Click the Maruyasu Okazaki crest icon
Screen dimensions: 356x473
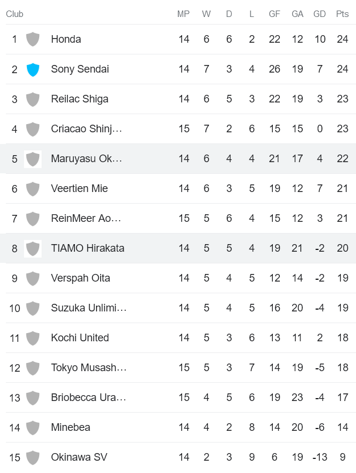point(33,159)
